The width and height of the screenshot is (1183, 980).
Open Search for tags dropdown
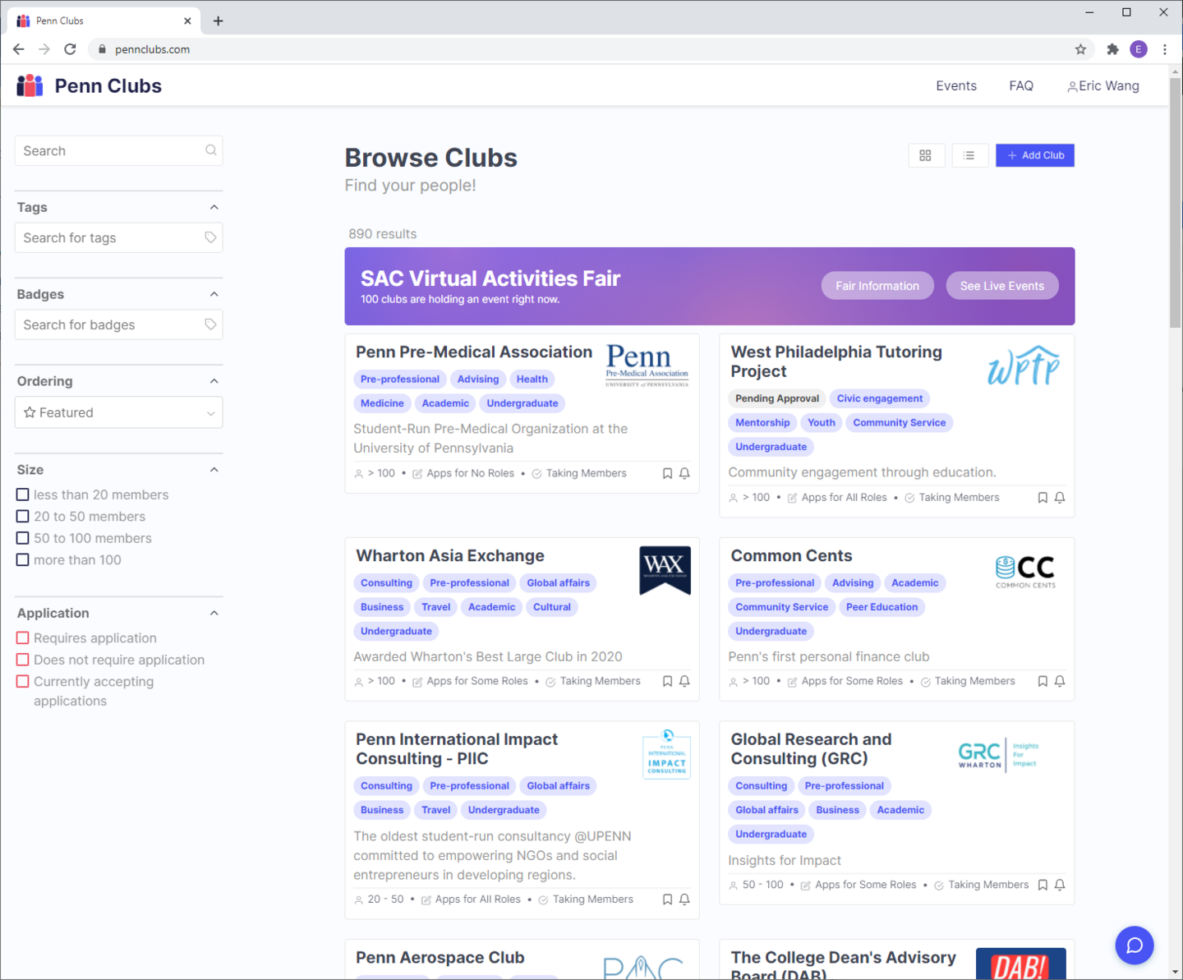pos(118,237)
